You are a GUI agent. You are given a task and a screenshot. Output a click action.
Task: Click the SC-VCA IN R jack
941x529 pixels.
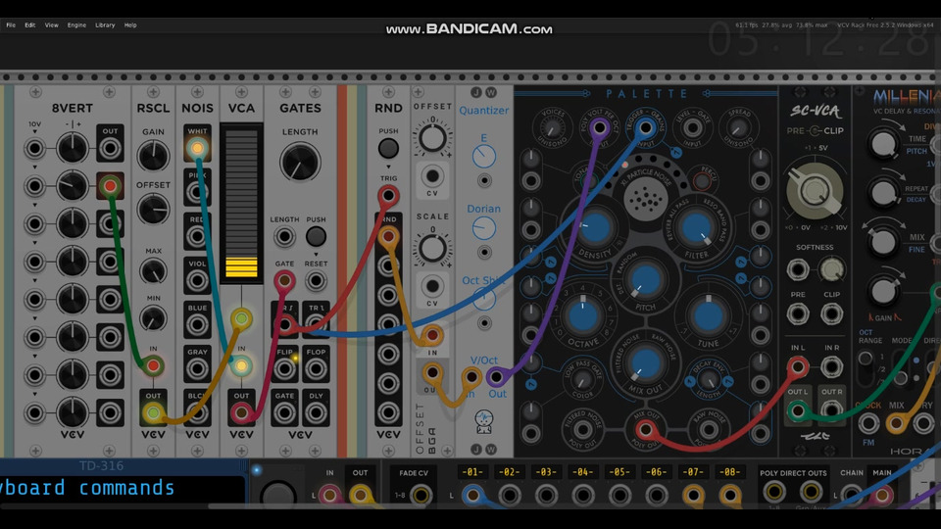coord(831,365)
